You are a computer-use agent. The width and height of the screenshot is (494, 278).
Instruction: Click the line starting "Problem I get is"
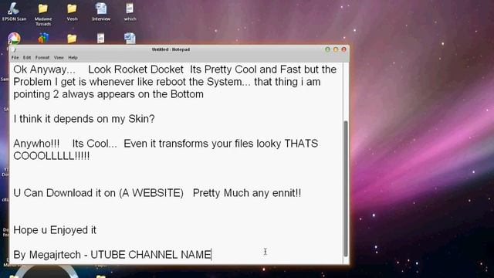[167, 82]
